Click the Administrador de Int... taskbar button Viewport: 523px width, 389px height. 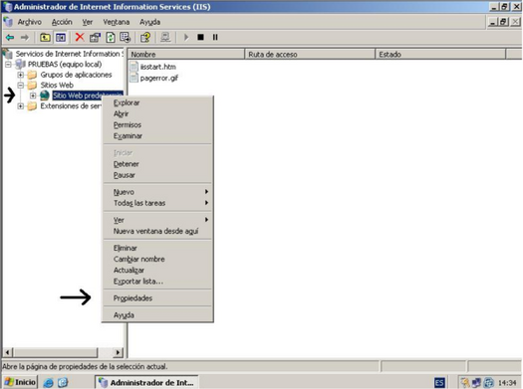coord(146,383)
